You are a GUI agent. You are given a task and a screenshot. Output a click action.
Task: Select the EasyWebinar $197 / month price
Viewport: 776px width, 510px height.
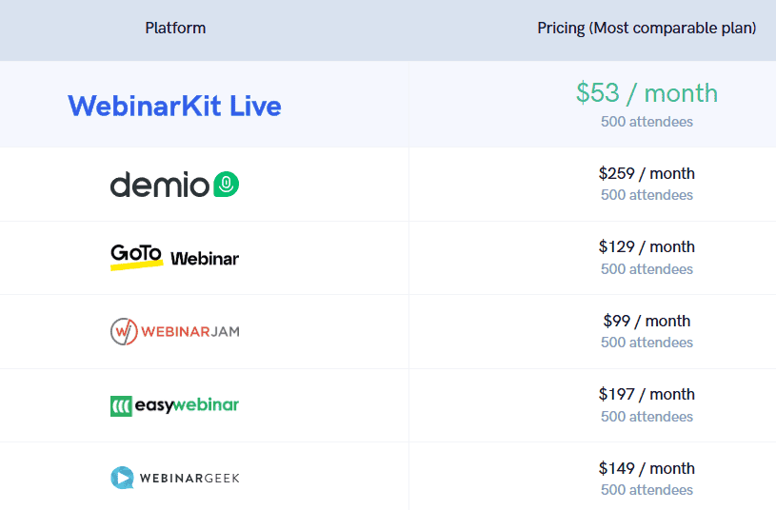647,394
